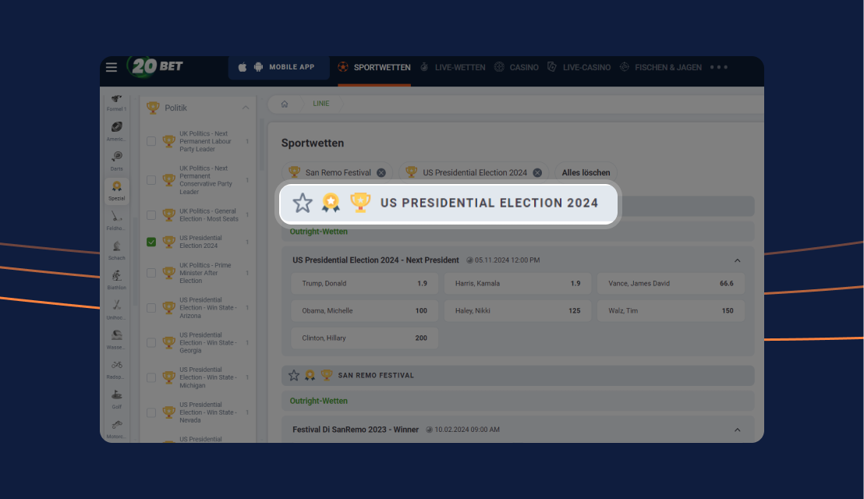Viewport: 864px width, 499px height.
Task: Click the medal icon beside US Presidential Election 2024
Action: 331,203
